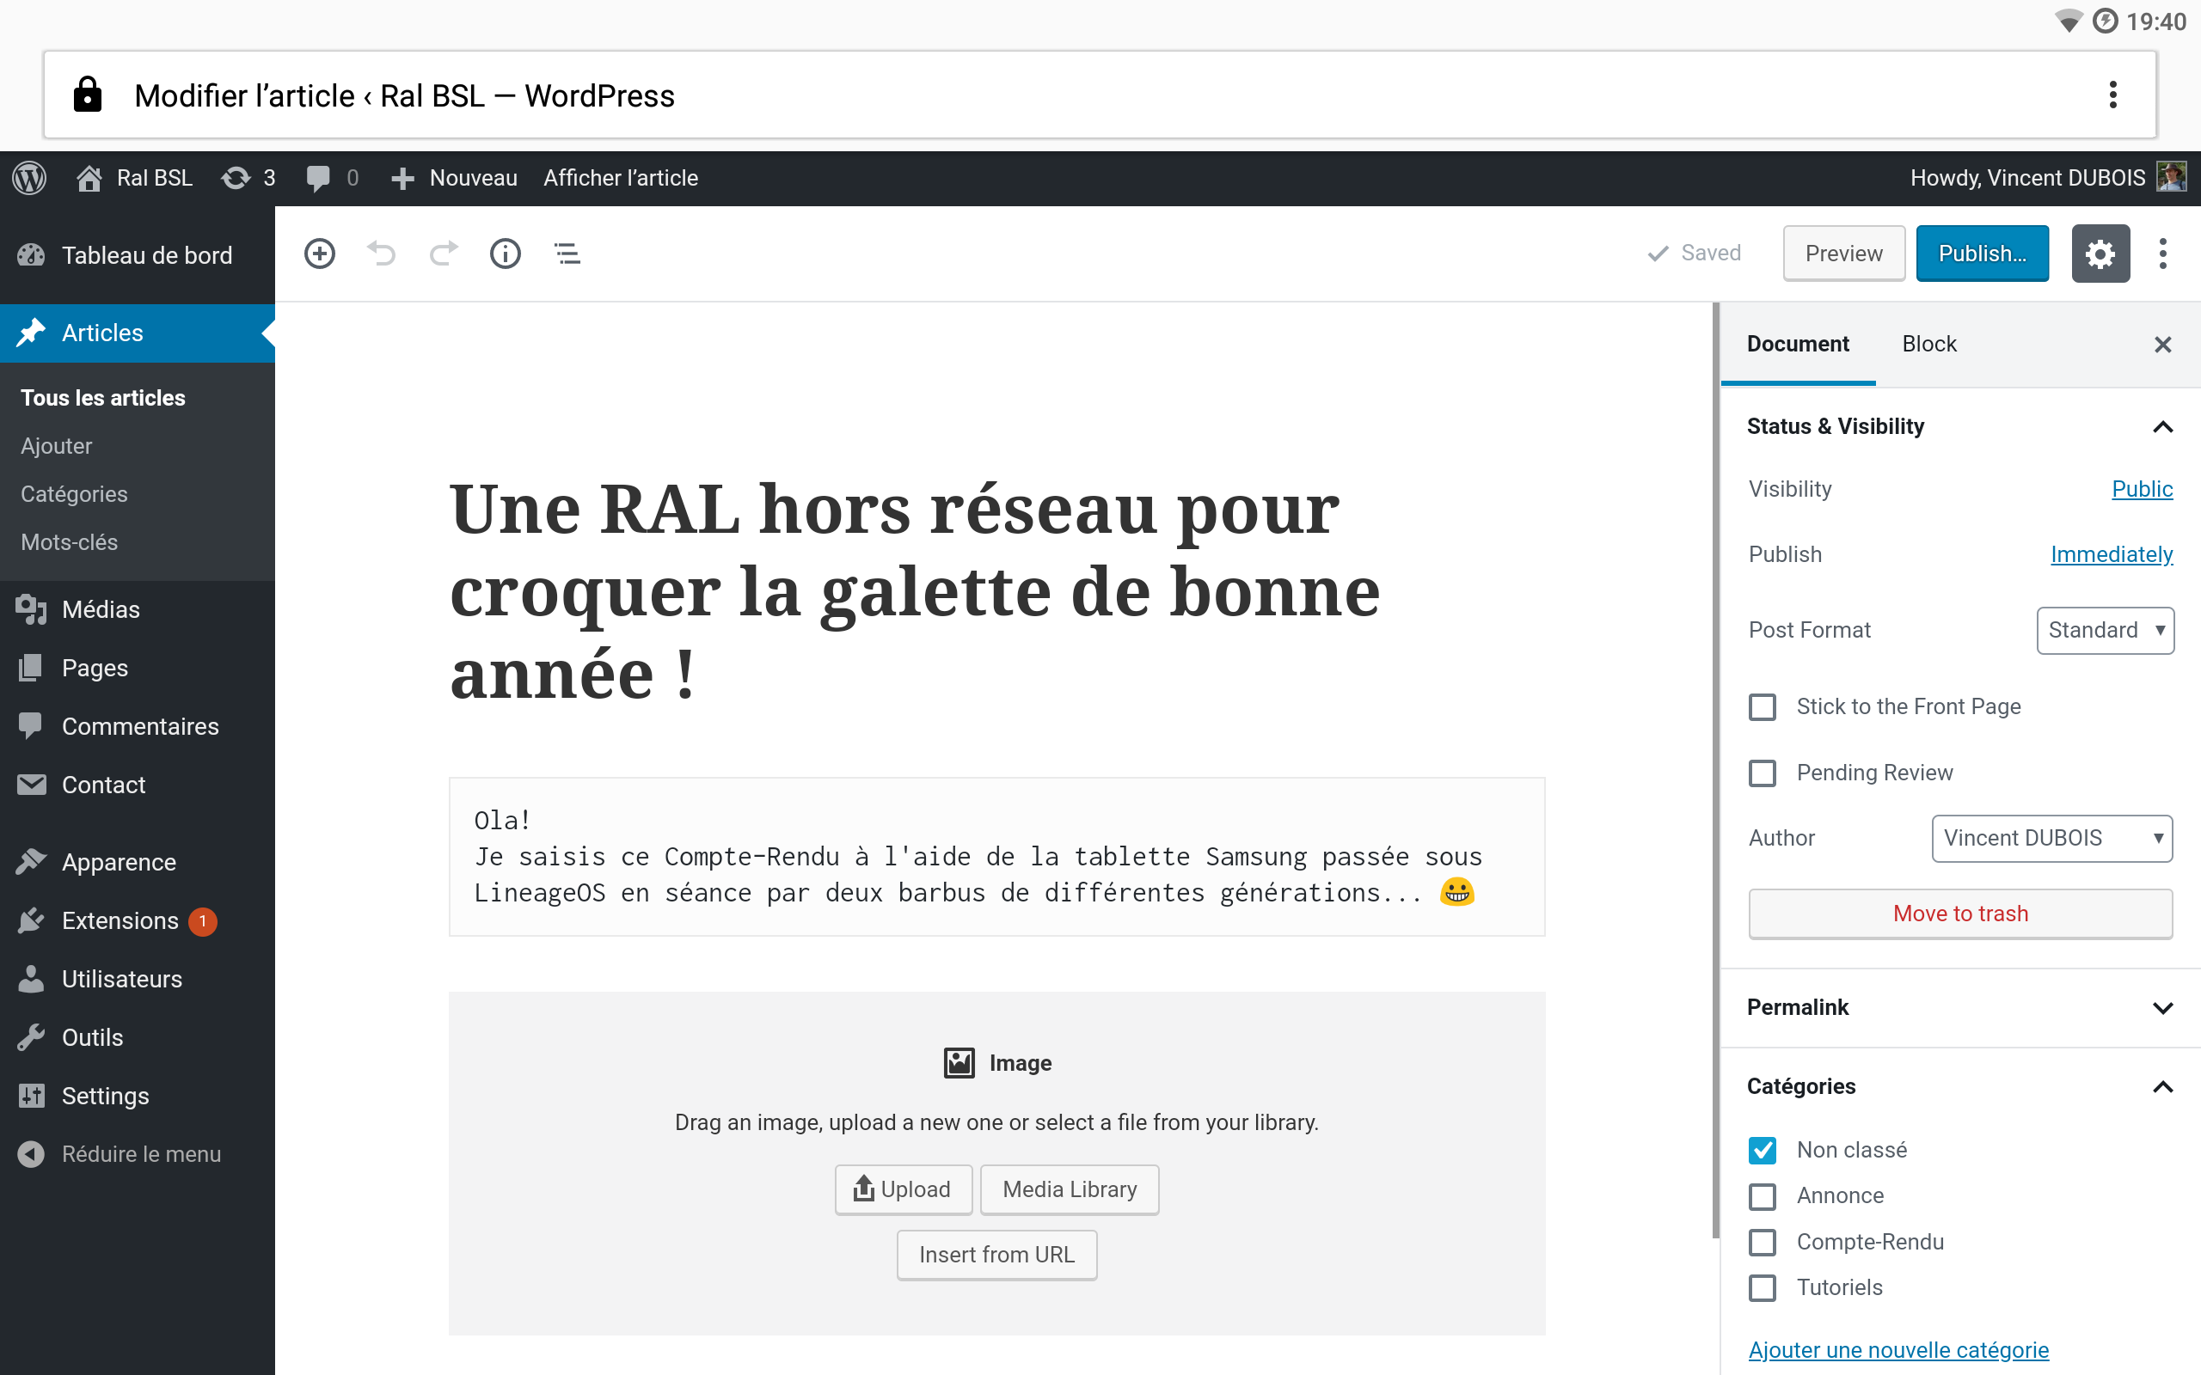The image size is (2201, 1375).
Task: Open Extensions plugin icon
Action: [x=31, y=920]
